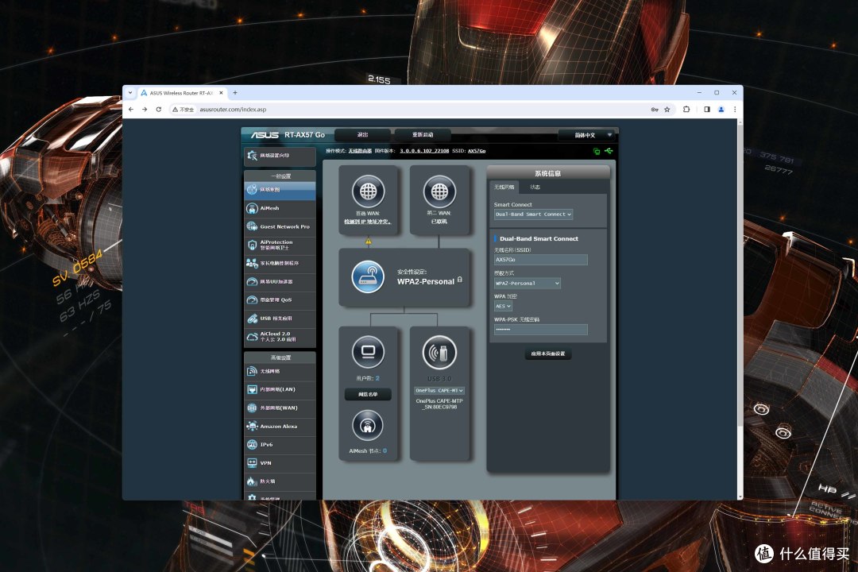Open AiCloud 2.0 sidebar item
The image size is (858, 572).
point(280,337)
